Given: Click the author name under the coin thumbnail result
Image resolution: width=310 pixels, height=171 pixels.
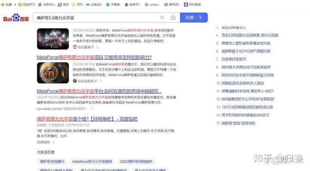Looking at the screenshot, I should pyautogui.click(x=87, y=81).
